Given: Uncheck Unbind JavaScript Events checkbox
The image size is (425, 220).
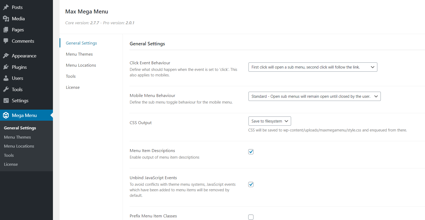Looking at the screenshot, I should (x=251, y=184).
